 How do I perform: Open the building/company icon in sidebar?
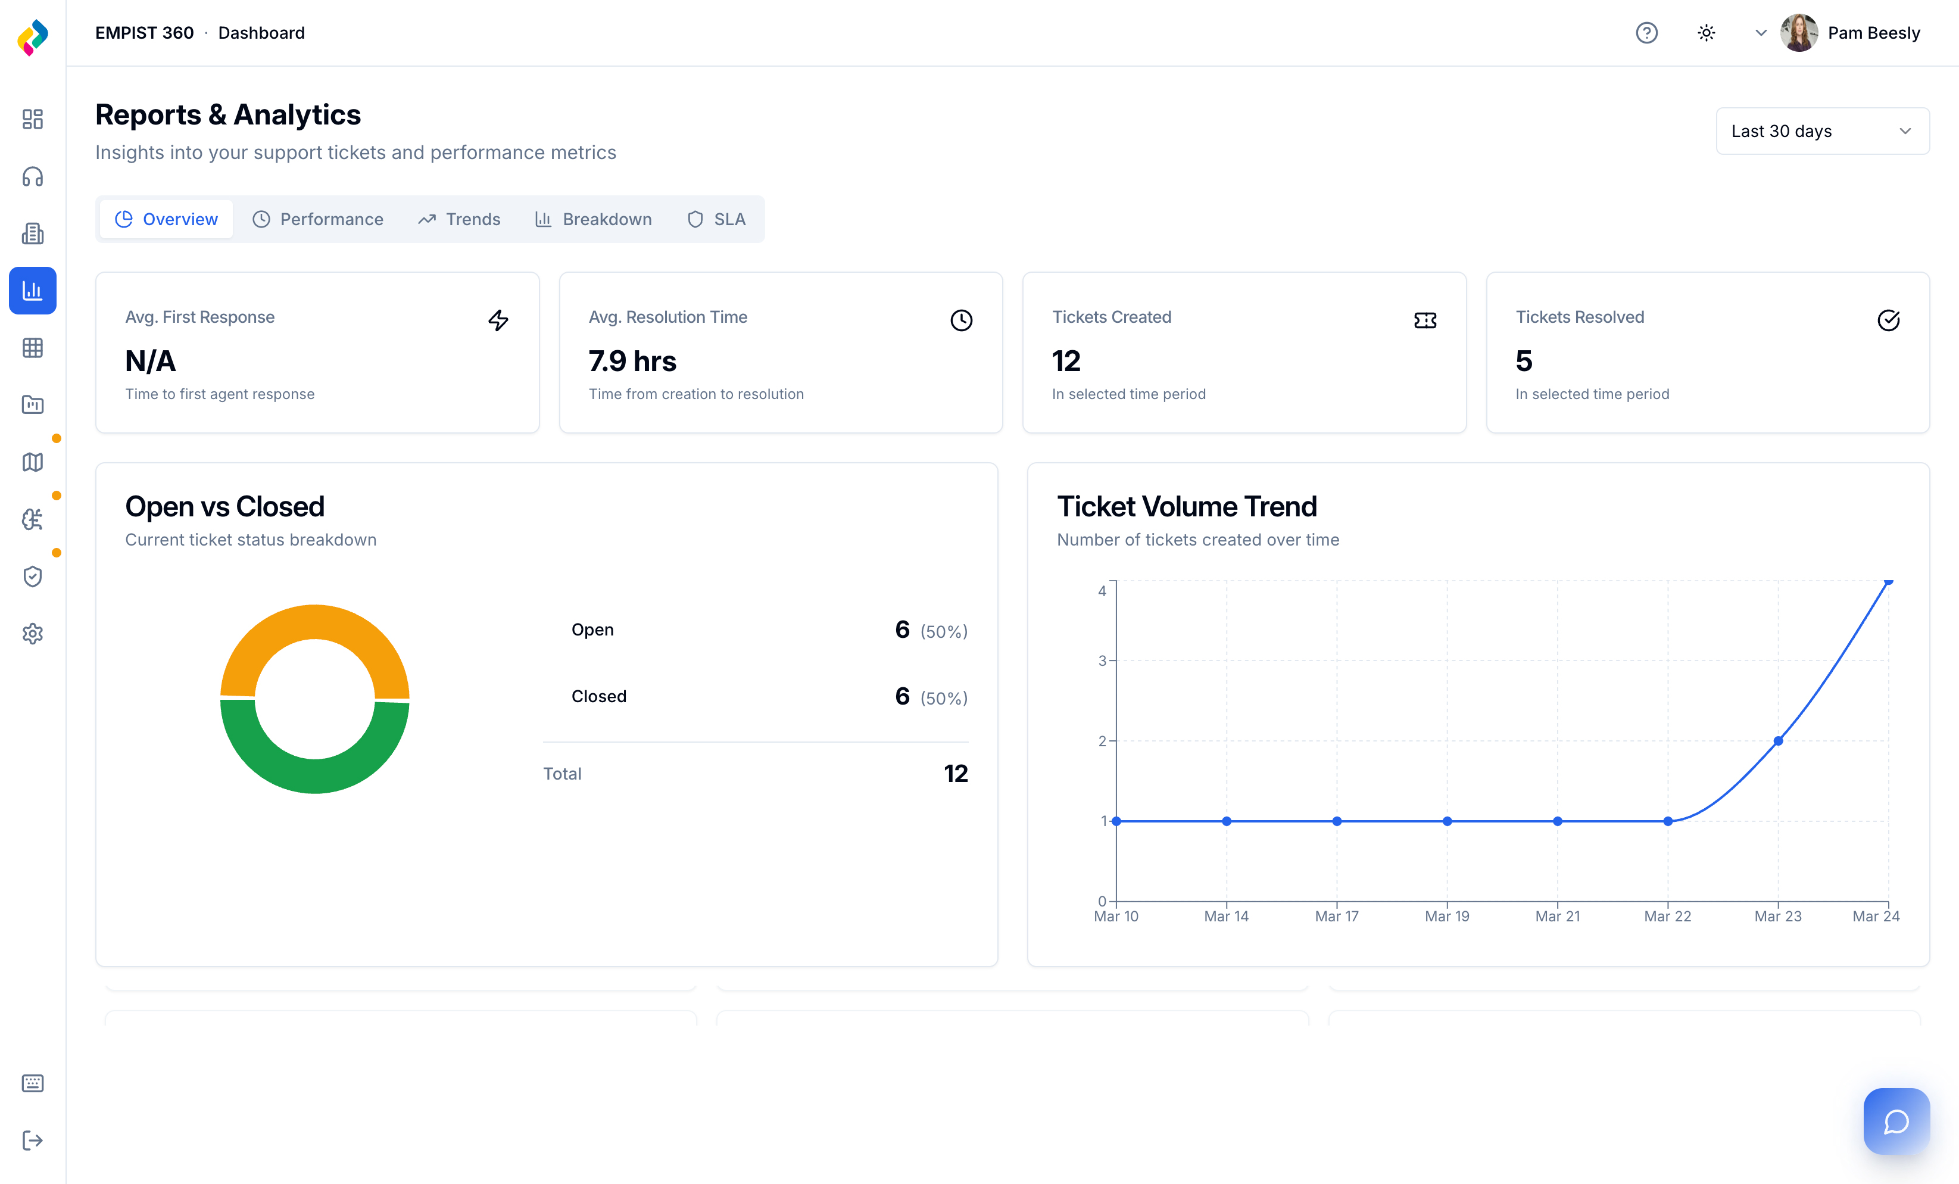point(33,234)
